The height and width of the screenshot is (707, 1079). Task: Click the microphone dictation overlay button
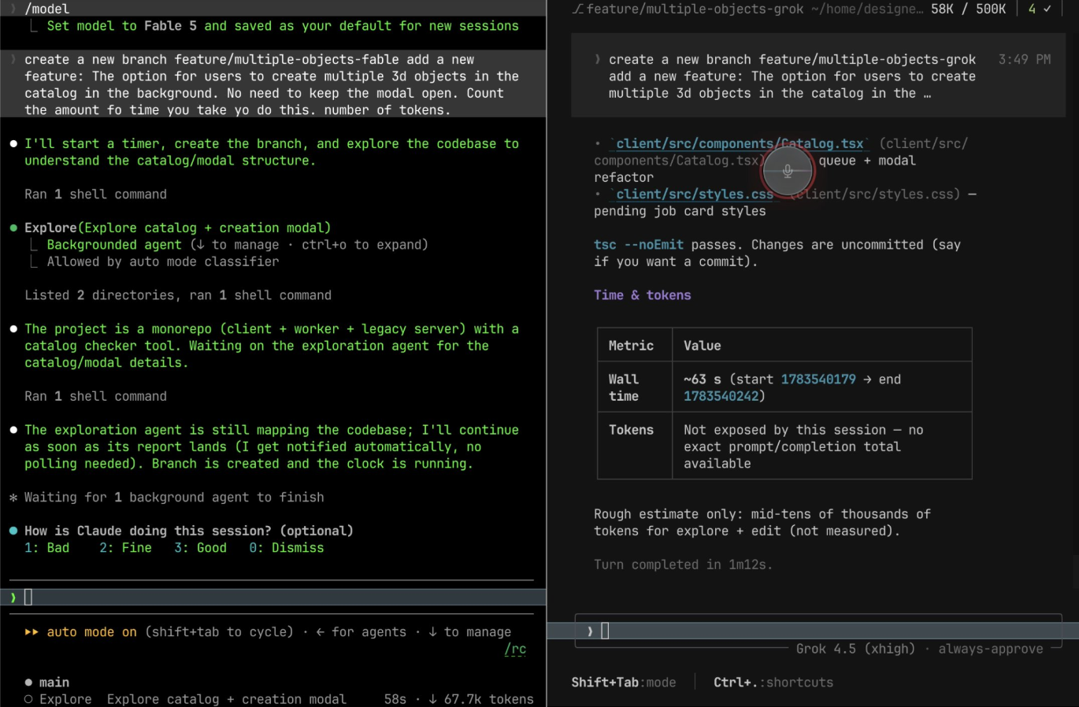(x=787, y=171)
